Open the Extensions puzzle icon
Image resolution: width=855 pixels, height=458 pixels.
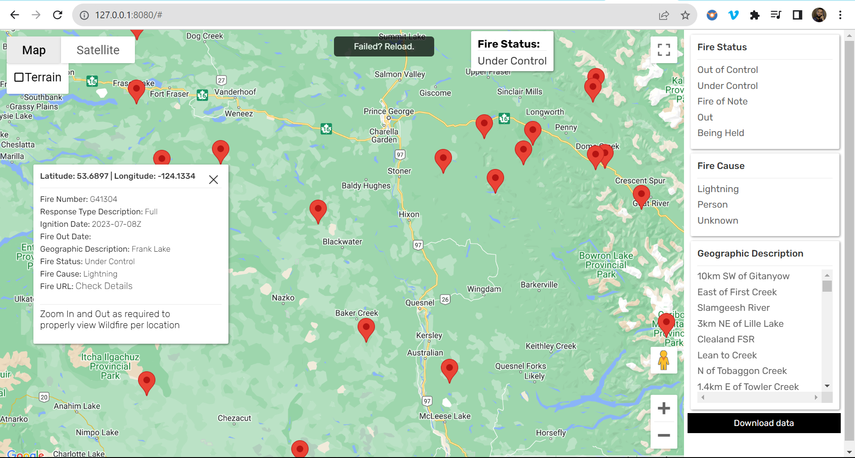click(755, 15)
